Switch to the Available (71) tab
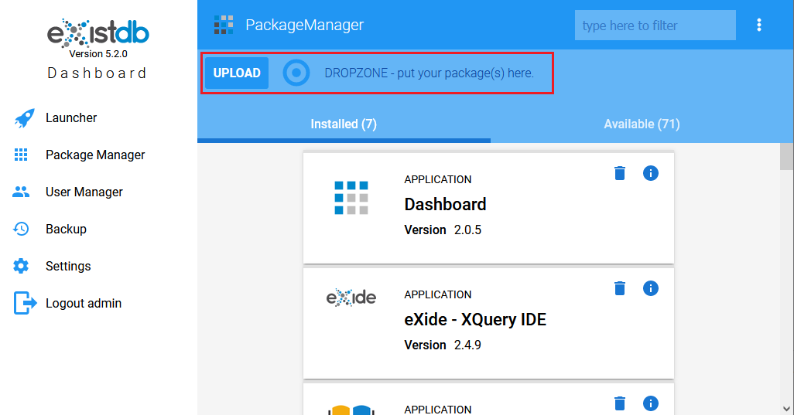The image size is (794, 415). (642, 124)
